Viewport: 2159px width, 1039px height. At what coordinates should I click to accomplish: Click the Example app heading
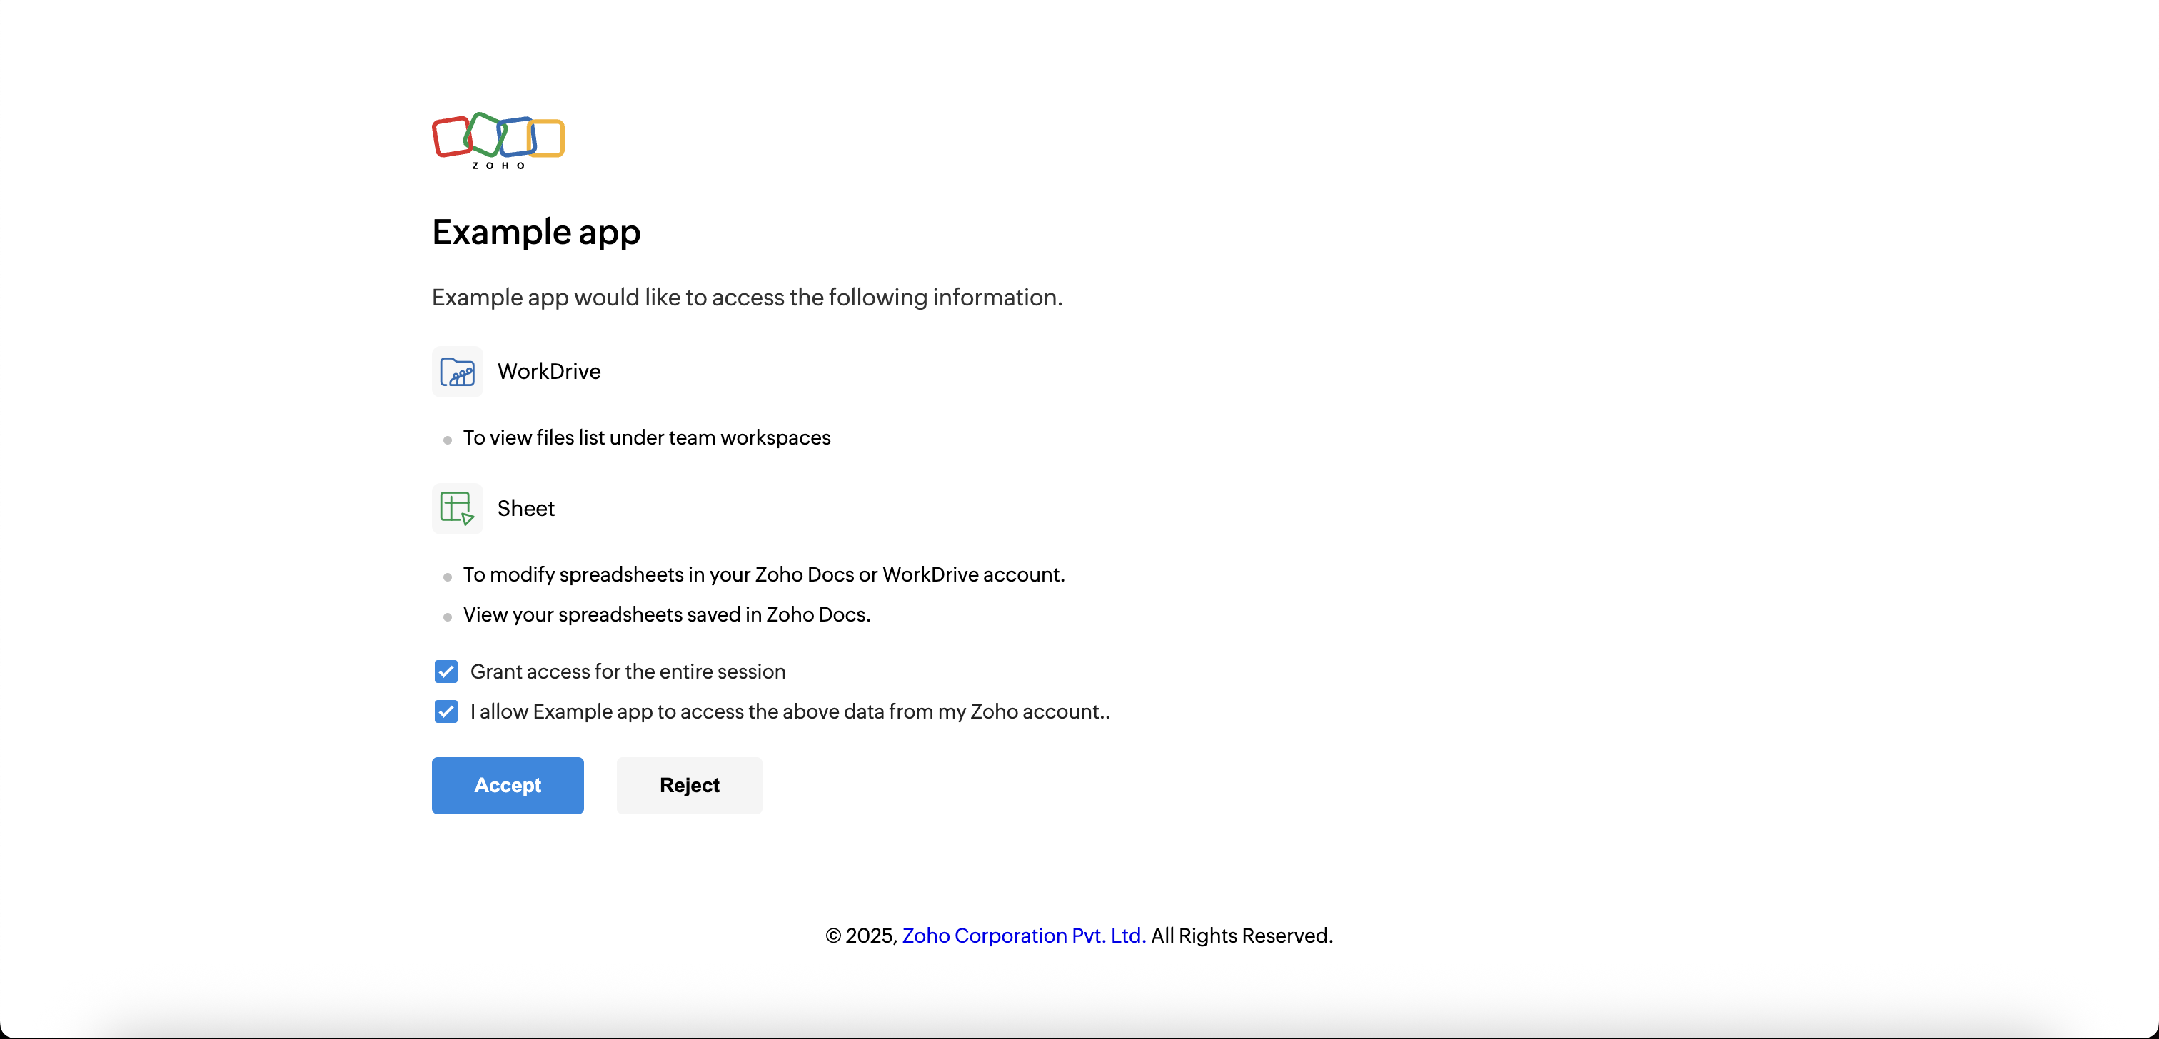click(x=535, y=232)
